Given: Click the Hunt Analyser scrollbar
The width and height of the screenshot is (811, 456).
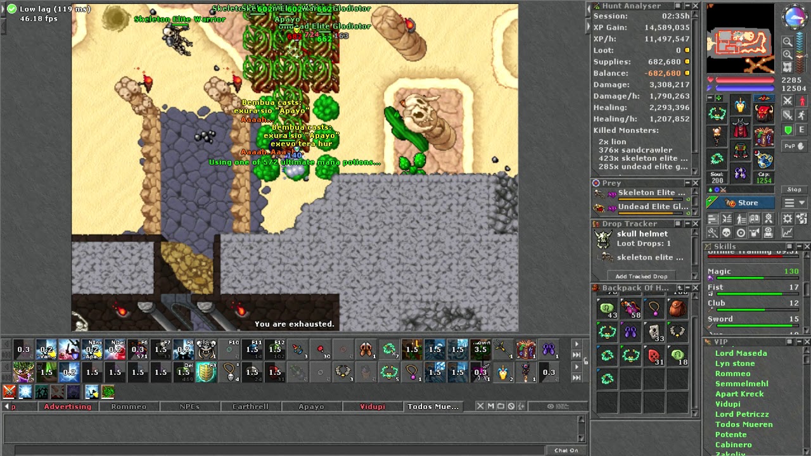Looking at the screenshot, I should (696, 92).
